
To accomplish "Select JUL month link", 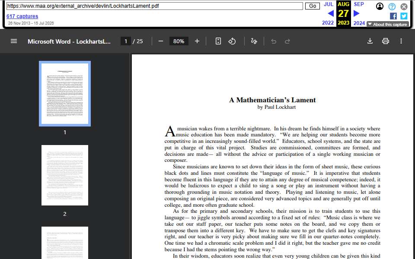I will click(x=329, y=4).
